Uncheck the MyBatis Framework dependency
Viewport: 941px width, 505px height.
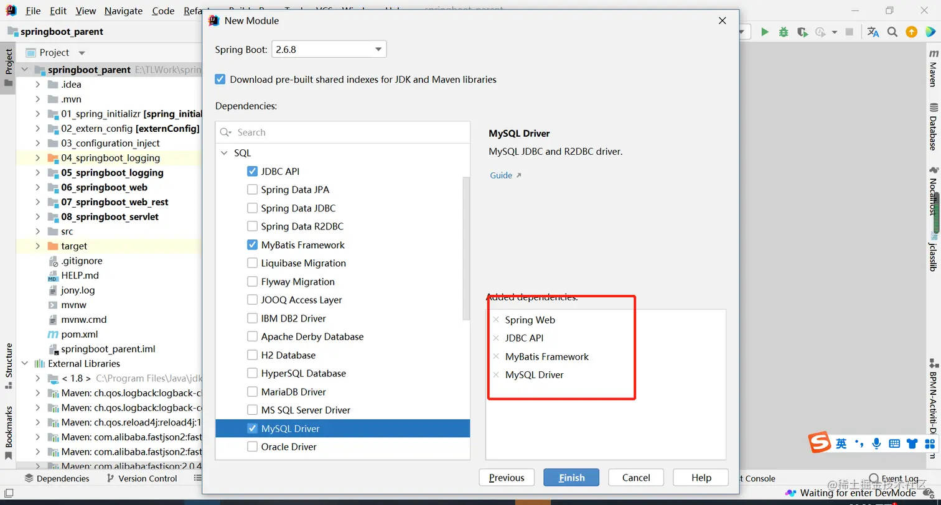click(252, 244)
